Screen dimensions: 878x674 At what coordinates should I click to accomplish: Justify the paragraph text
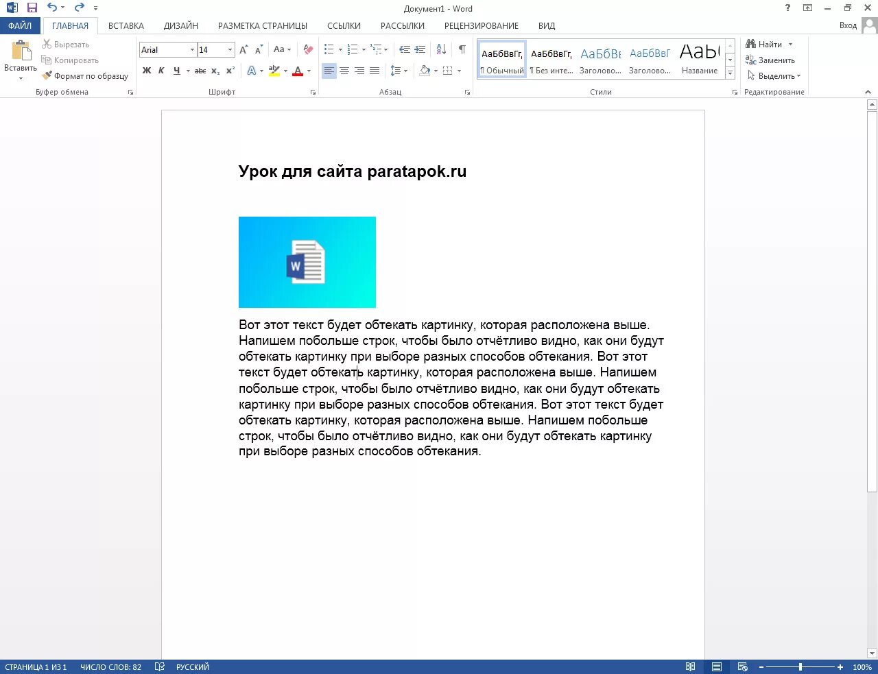tap(375, 71)
